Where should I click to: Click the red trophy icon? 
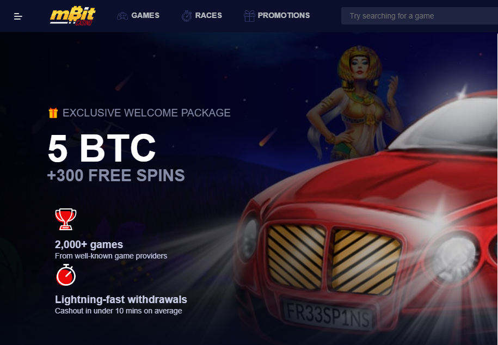66,219
